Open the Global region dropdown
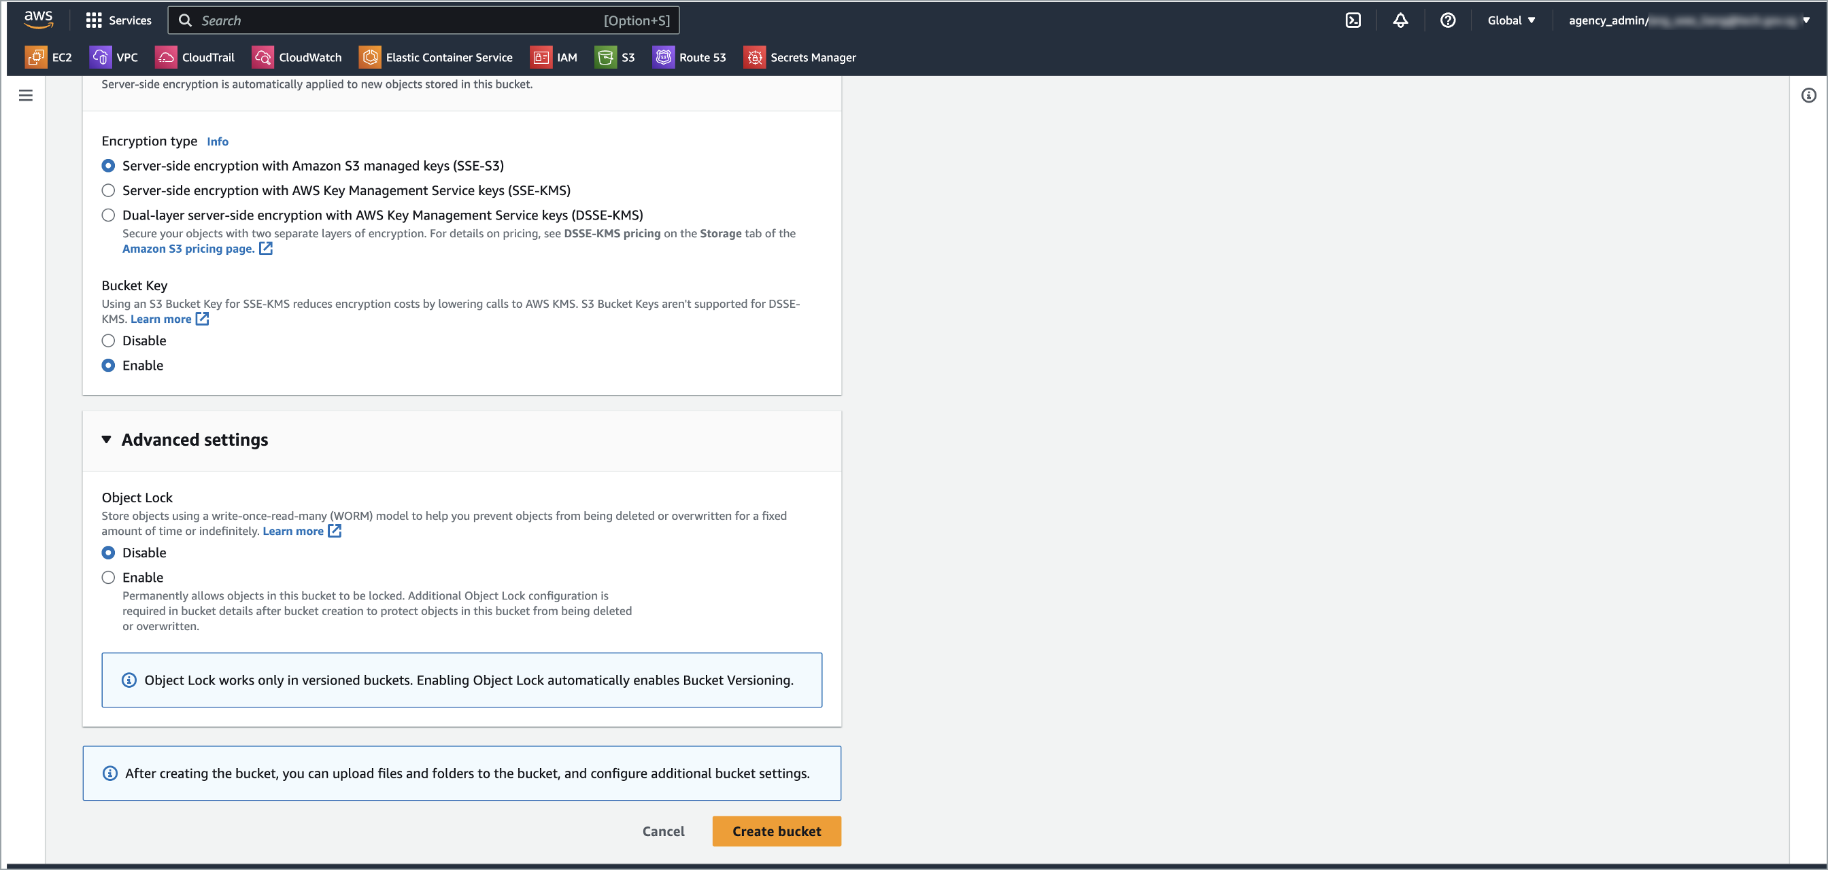The height and width of the screenshot is (870, 1828). point(1512,20)
